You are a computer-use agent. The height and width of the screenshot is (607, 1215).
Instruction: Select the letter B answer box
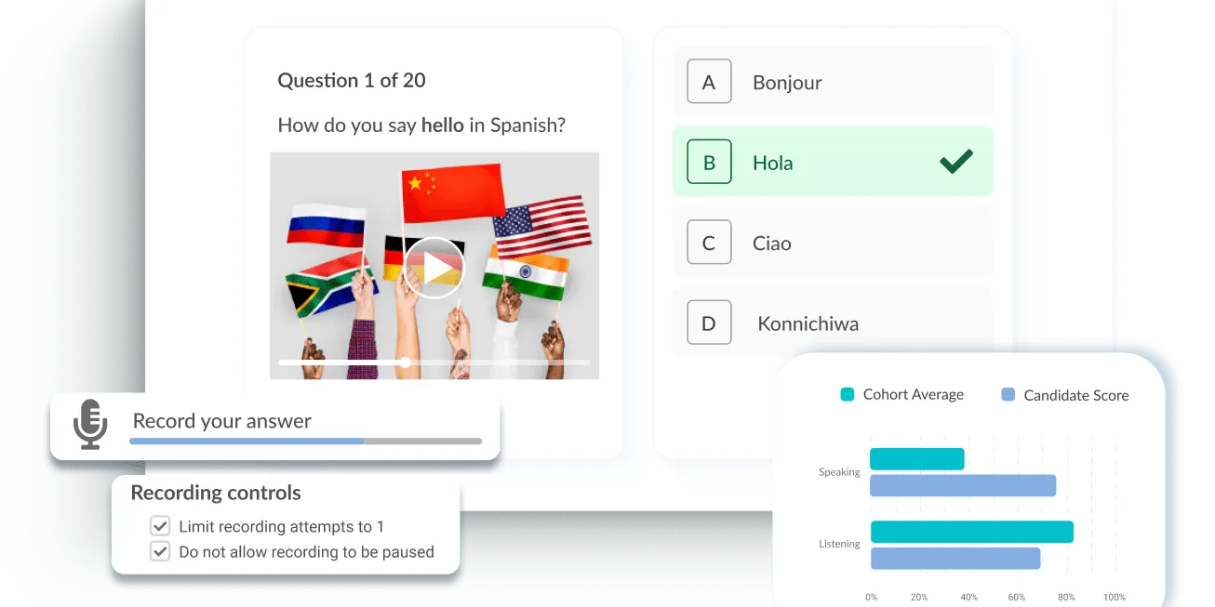pyautogui.click(x=709, y=163)
